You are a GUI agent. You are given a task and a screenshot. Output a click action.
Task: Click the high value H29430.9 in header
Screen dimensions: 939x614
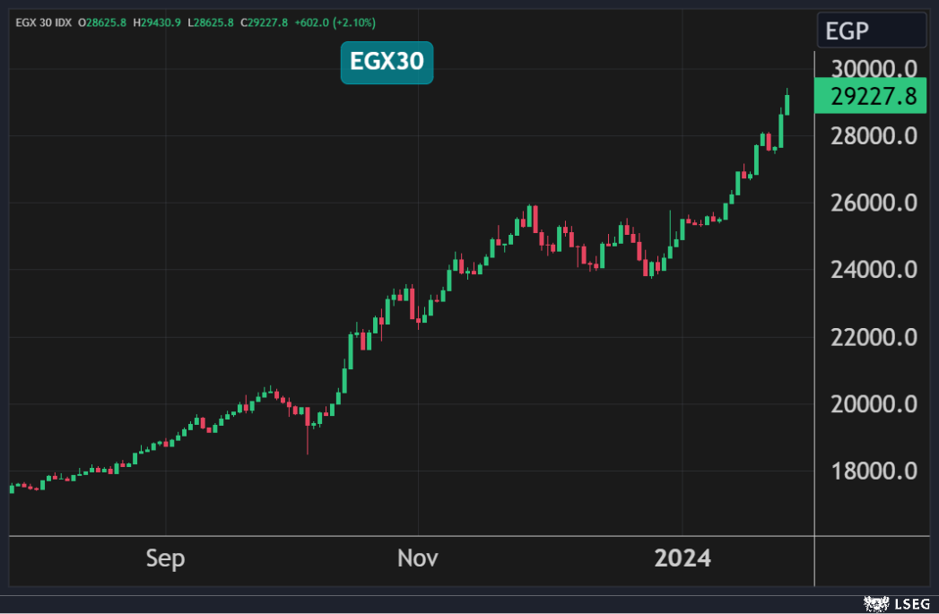pos(157,22)
